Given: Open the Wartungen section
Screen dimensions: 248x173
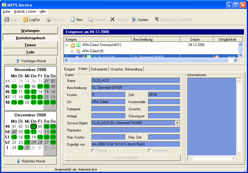Looking at the screenshot, I should point(30,31).
